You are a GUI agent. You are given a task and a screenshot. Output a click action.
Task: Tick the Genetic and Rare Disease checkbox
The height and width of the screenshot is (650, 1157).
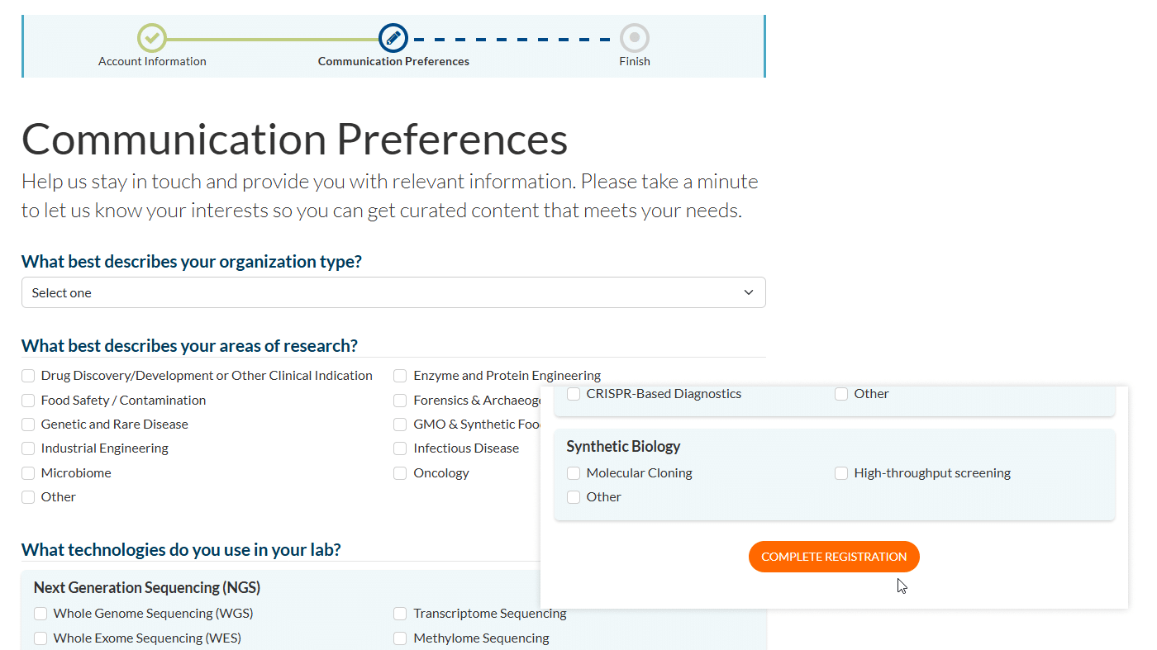(28, 425)
